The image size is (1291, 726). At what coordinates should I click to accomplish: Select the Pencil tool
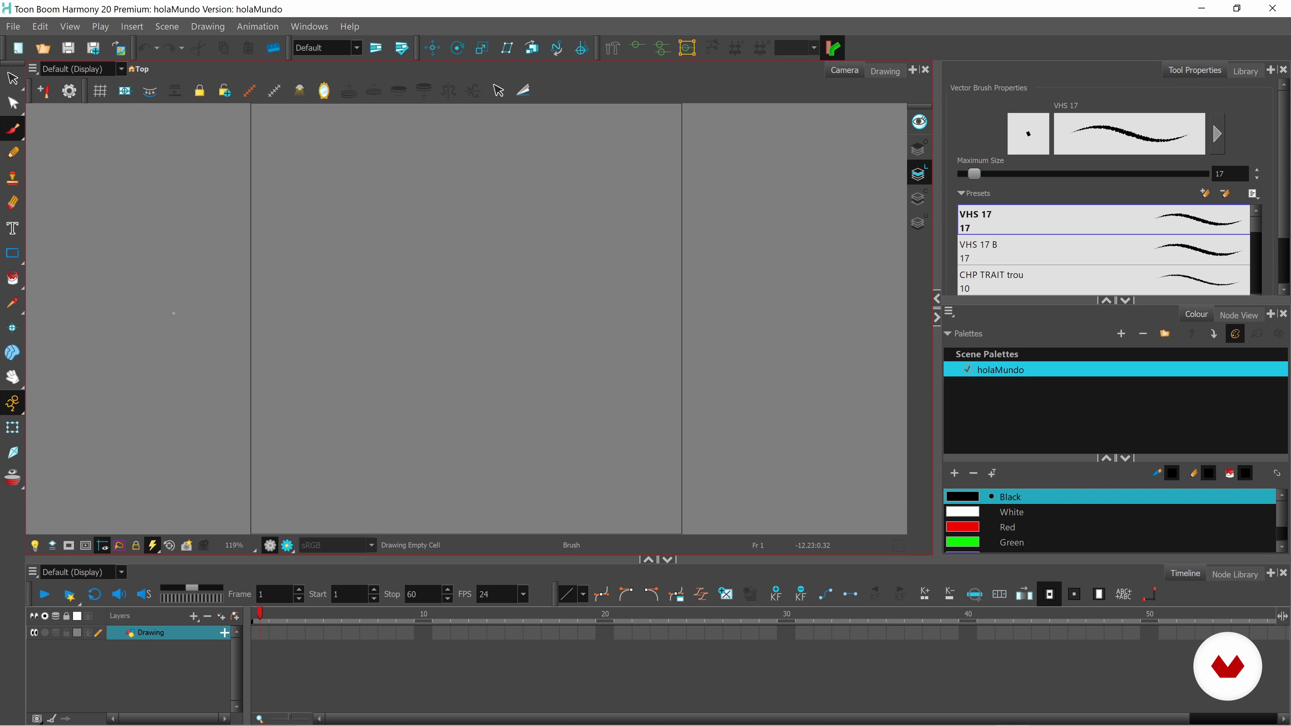click(x=12, y=152)
